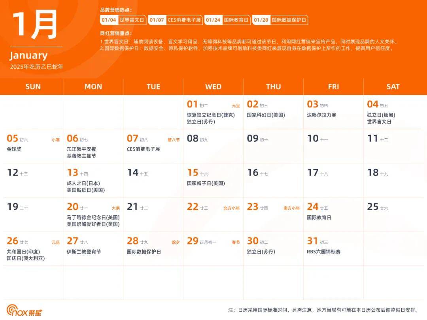Click the 国家帽子日(美国) event
Screen dimensions: 427x320
[x=206, y=183]
